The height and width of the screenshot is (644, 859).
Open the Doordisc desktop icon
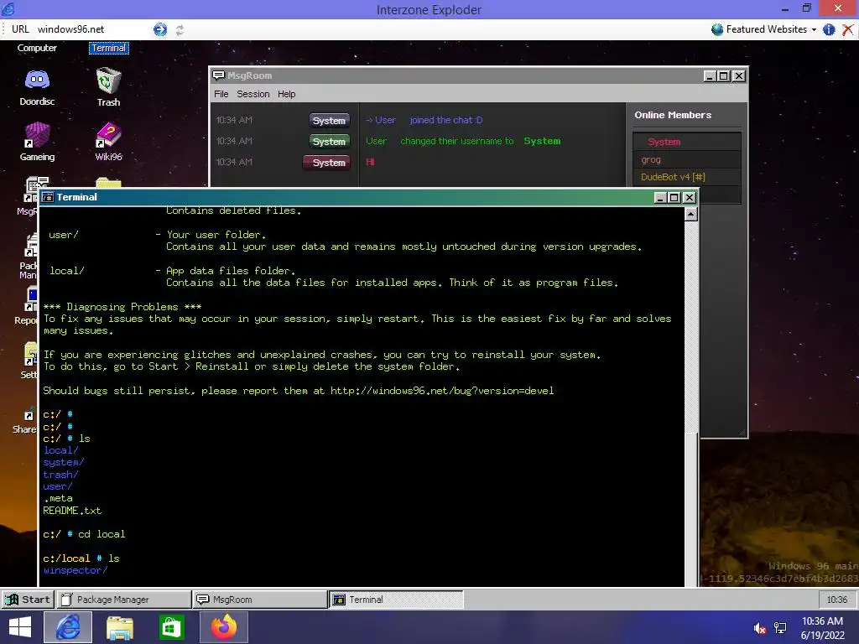[x=37, y=87]
